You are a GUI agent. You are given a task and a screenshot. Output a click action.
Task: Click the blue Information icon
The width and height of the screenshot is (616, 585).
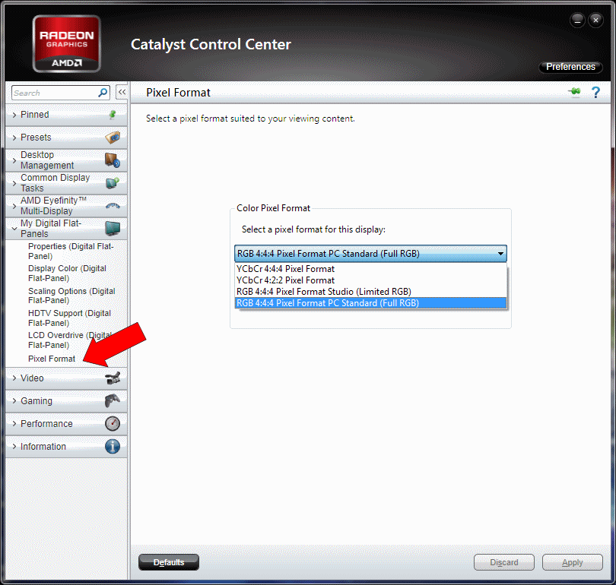click(113, 447)
